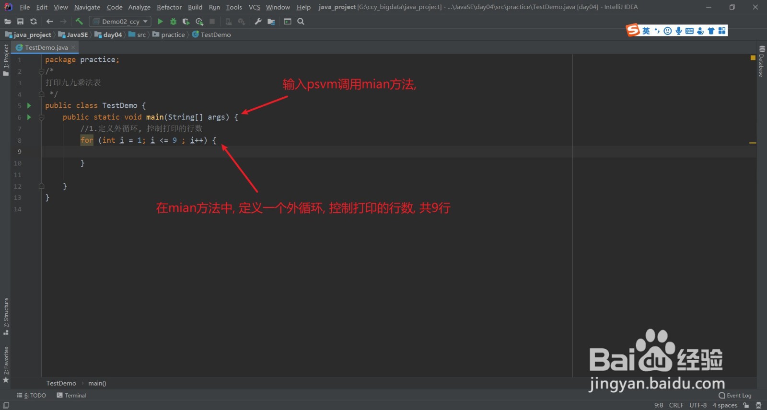Click the green Run toolbar button
Image resolution: width=767 pixels, height=410 pixels.
pos(160,22)
